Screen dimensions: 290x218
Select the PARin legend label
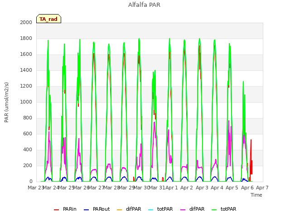click(x=69, y=209)
